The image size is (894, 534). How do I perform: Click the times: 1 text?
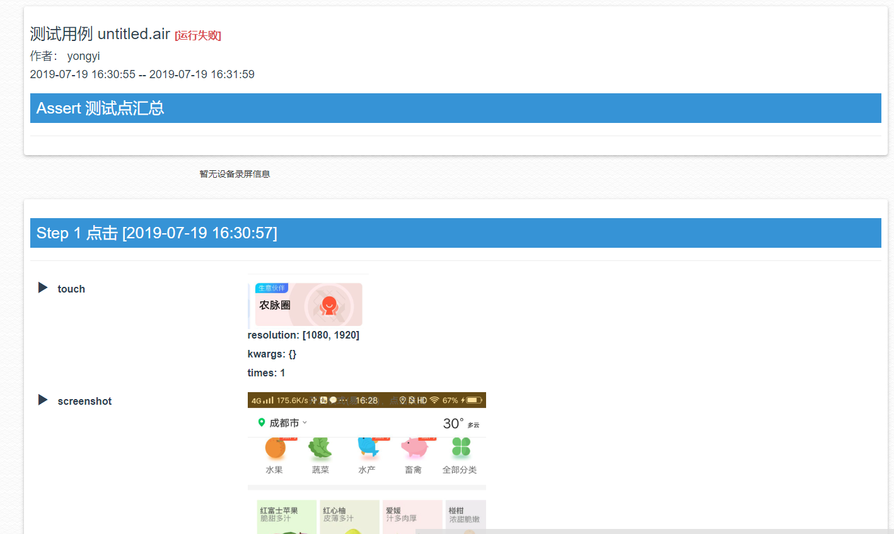click(x=266, y=373)
